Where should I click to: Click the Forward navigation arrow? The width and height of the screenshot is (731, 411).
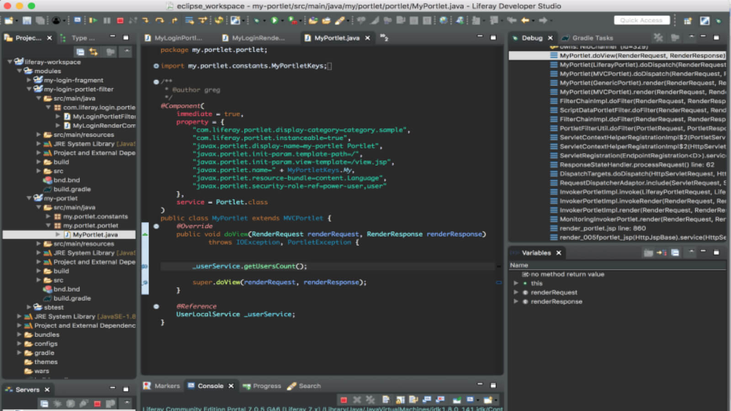tap(543, 21)
